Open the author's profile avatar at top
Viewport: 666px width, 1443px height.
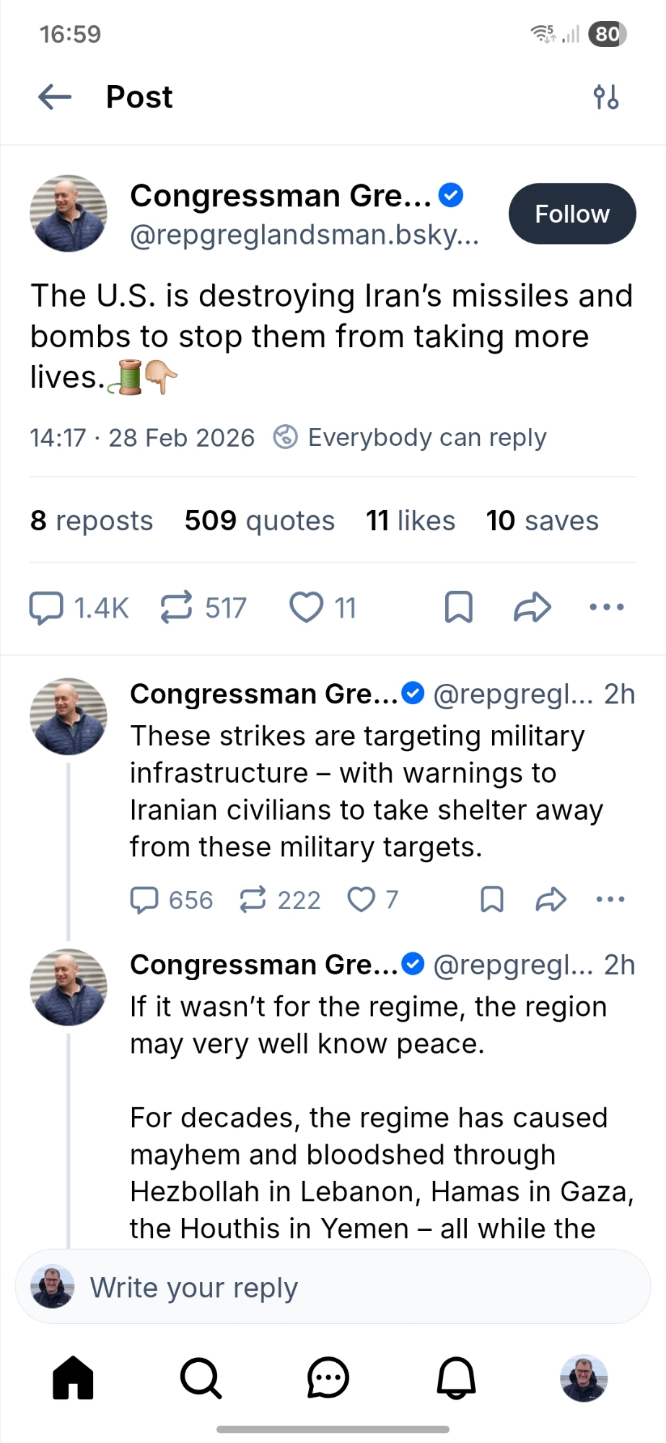coord(69,214)
